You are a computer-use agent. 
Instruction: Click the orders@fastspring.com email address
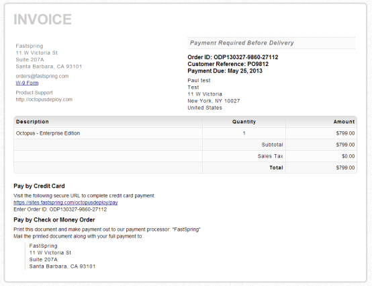point(42,76)
